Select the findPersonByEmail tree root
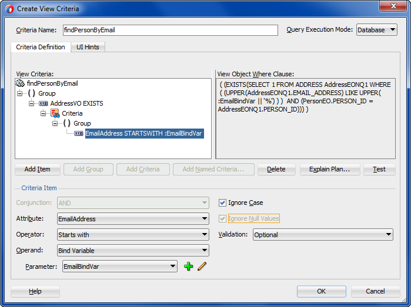This screenshot has width=411, height=307. pyautogui.click(x=52, y=83)
